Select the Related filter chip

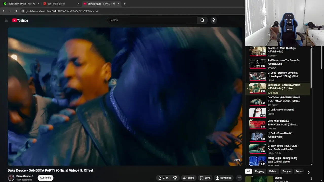pyautogui.click(x=273, y=171)
